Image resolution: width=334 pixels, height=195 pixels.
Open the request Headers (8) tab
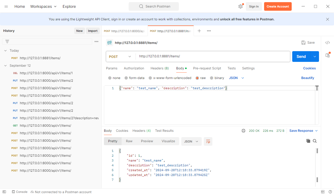pyautogui.click(x=160, y=68)
